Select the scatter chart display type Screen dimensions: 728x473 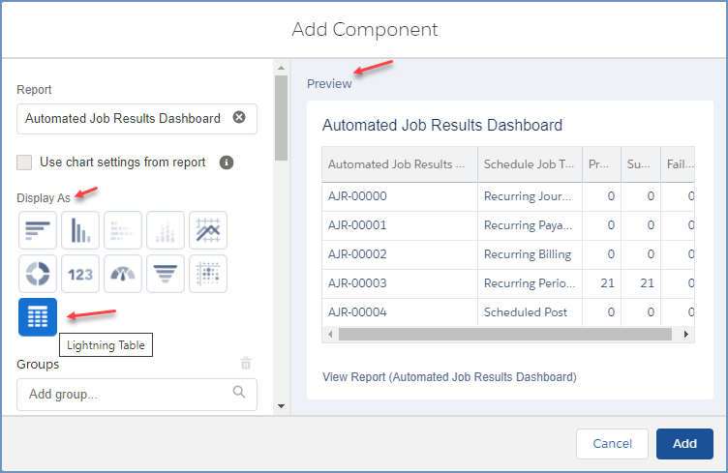pos(208,274)
